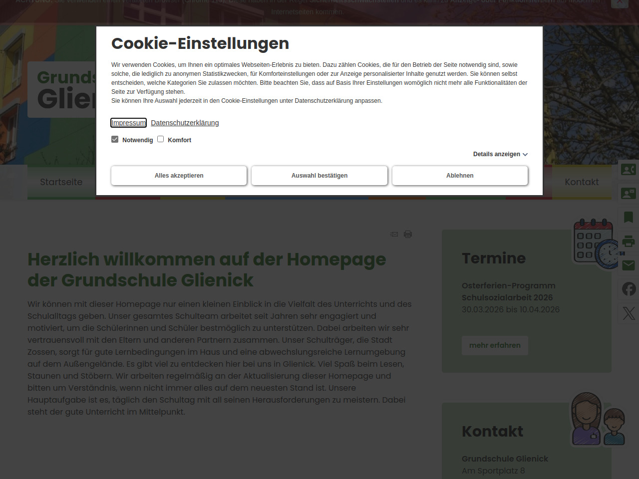Open the Kontakt menu item
The height and width of the screenshot is (479, 639).
tap(582, 182)
